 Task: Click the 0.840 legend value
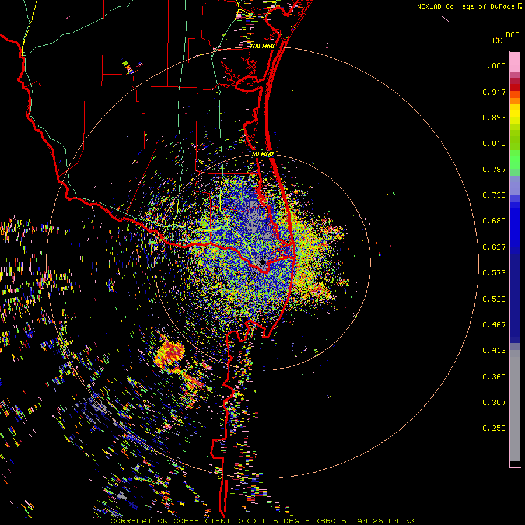tap(494, 143)
